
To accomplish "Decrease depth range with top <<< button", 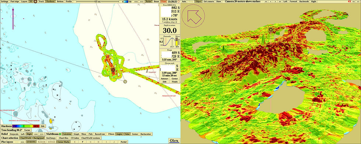I will pyautogui.click(x=136, y=1).
